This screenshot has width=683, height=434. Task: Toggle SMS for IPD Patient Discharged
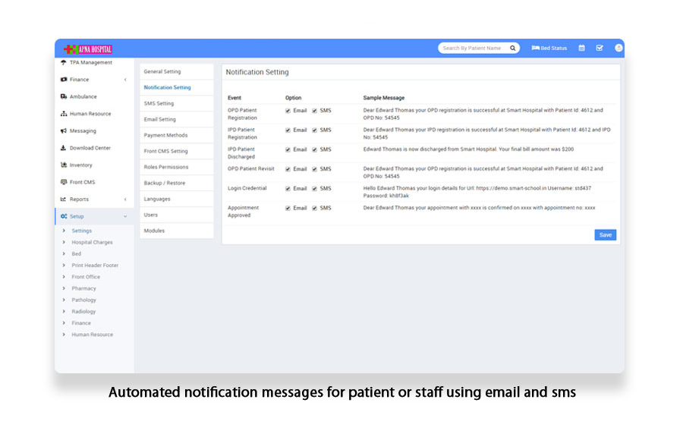(314, 149)
